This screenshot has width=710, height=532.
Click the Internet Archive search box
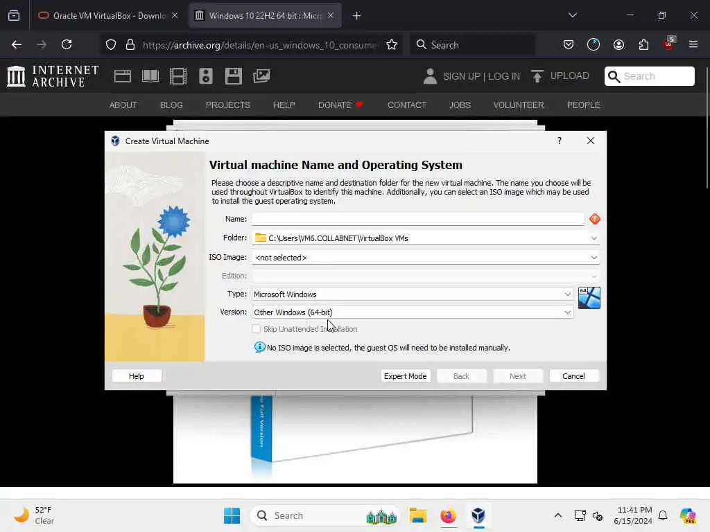[x=649, y=76]
